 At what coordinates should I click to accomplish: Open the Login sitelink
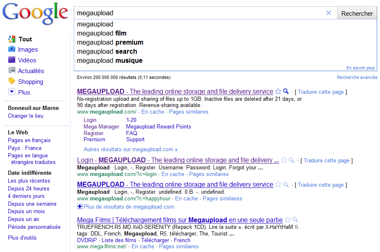point(90,120)
